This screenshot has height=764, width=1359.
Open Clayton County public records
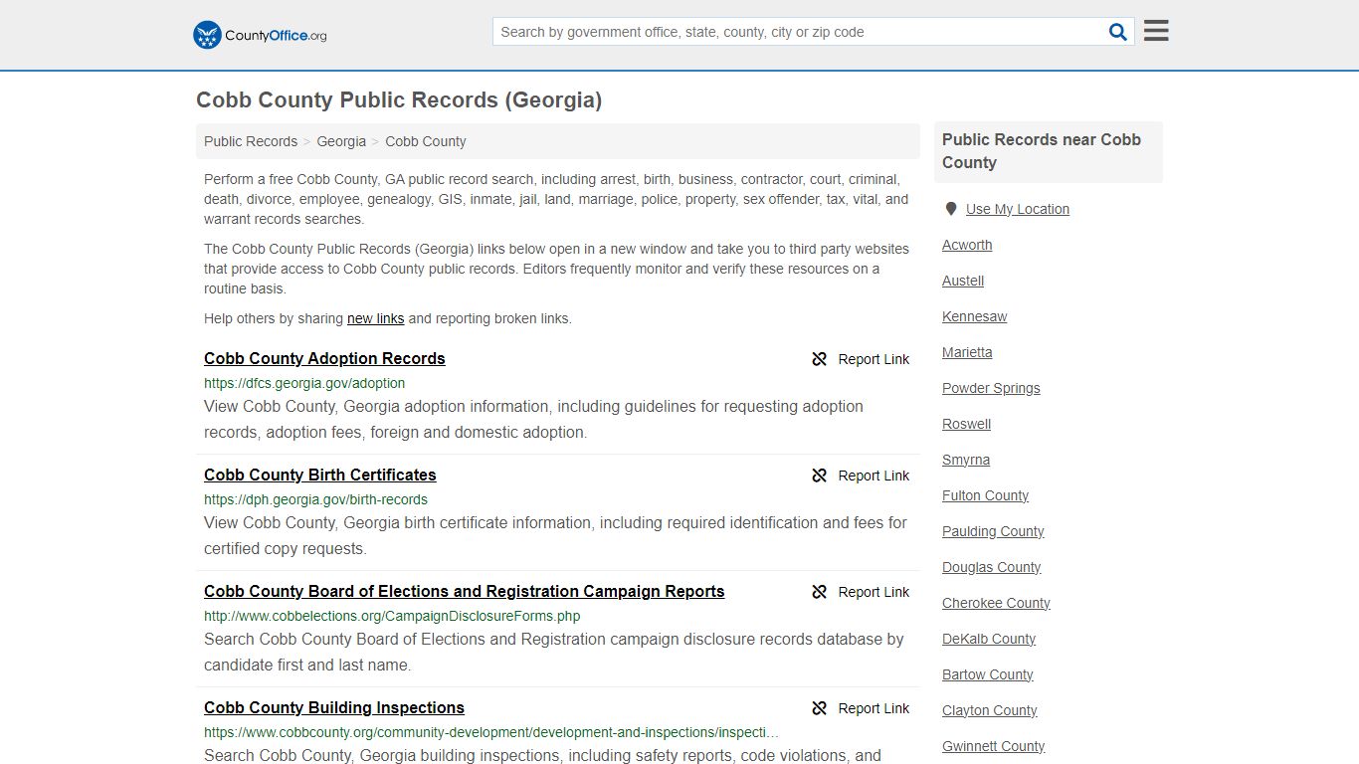(x=990, y=710)
